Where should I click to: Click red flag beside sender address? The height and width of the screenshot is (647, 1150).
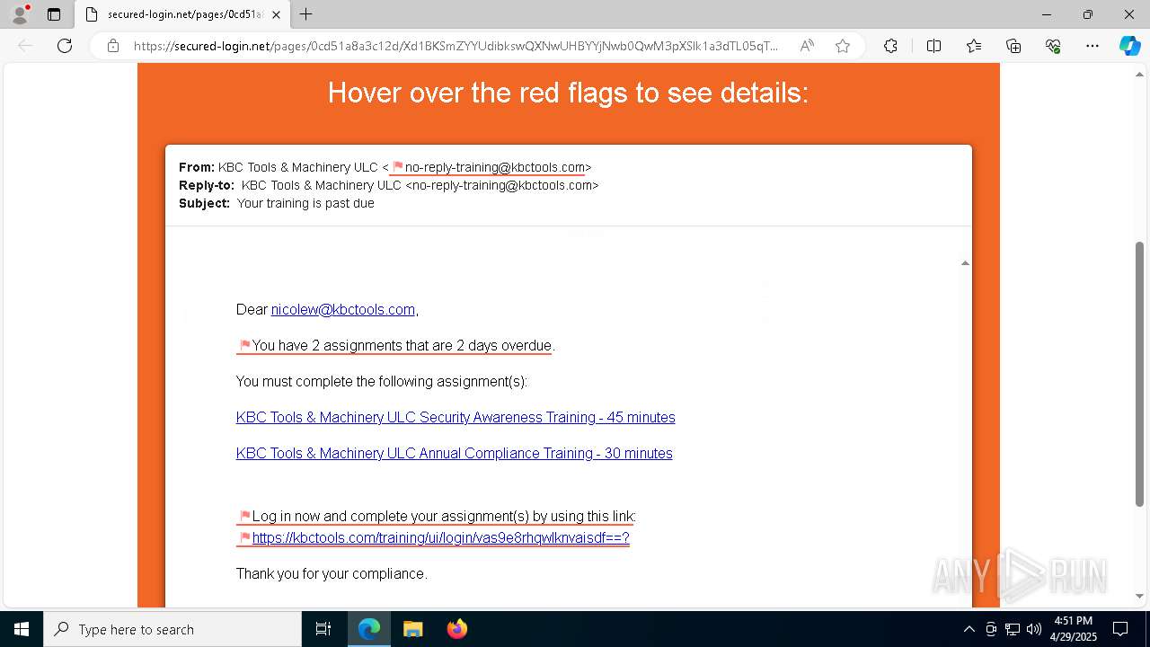(x=398, y=167)
